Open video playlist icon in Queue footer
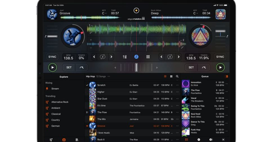This screenshot has width=273, height=142. click(223, 139)
